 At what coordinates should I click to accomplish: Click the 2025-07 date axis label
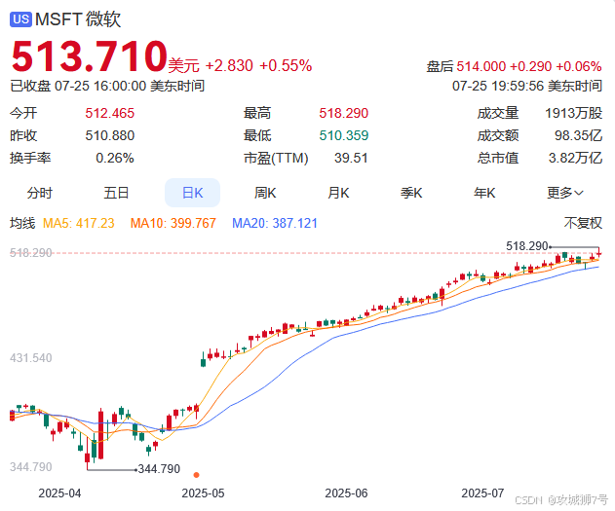point(482,493)
